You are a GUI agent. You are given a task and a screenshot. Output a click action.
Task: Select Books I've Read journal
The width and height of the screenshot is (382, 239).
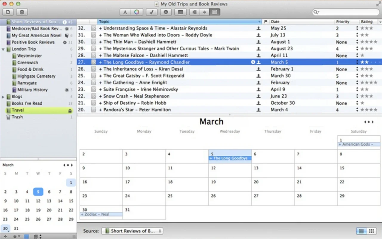click(38, 103)
